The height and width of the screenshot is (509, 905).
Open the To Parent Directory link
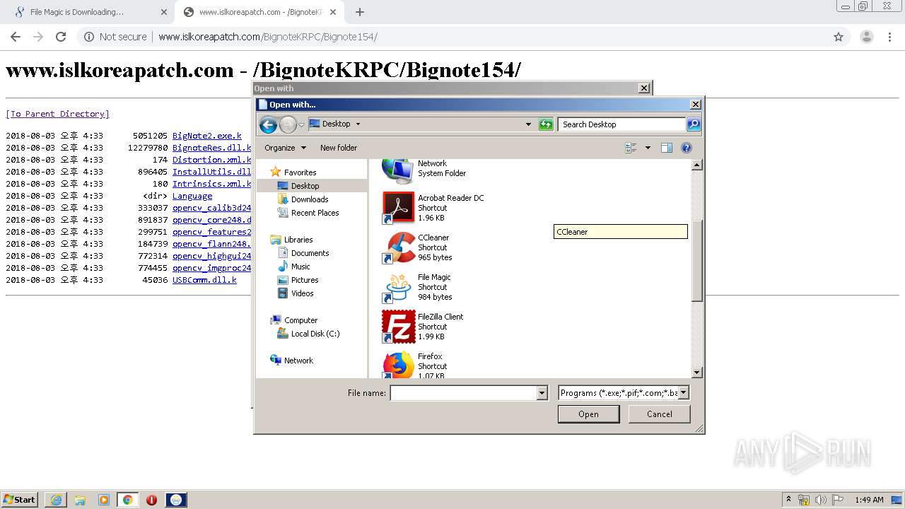57,114
